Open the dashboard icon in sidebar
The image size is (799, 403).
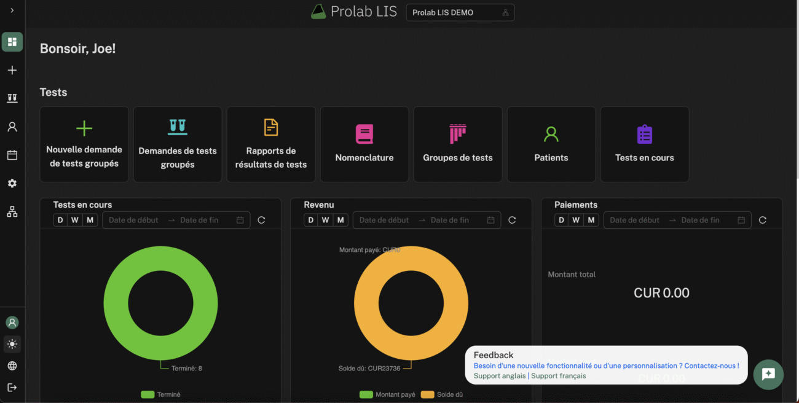12,42
